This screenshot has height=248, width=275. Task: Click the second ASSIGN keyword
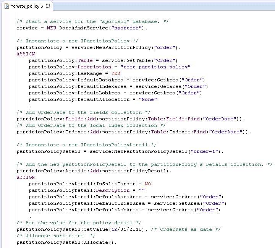pyautogui.click(x=26, y=177)
